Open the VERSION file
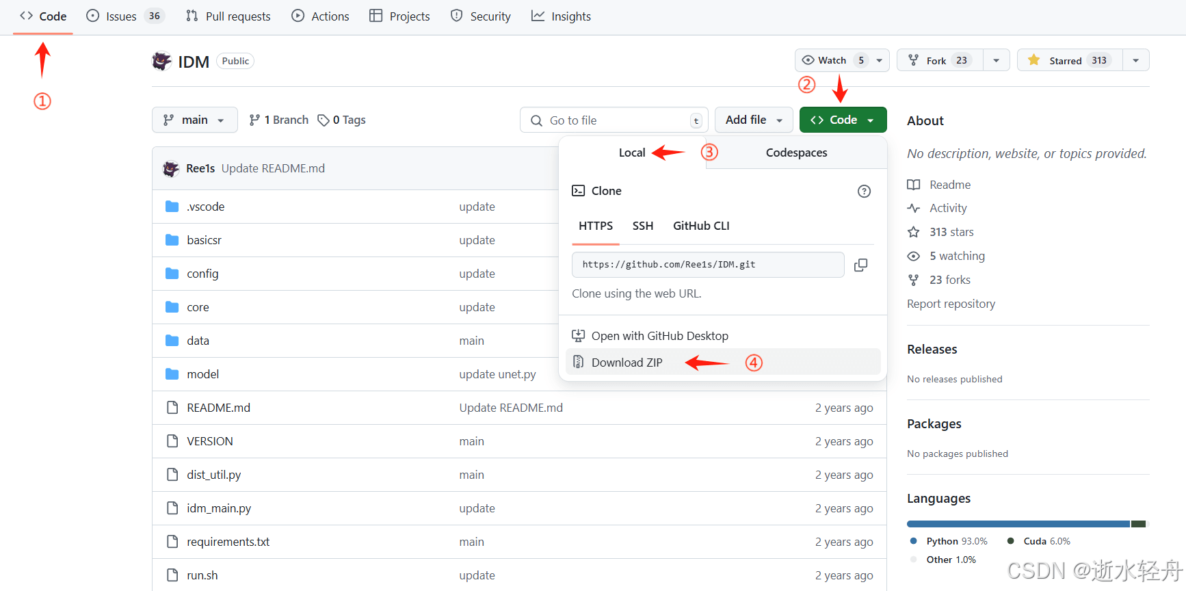Image resolution: width=1186 pixels, height=591 pixels. pyautogui.click(x=210, y=441)
